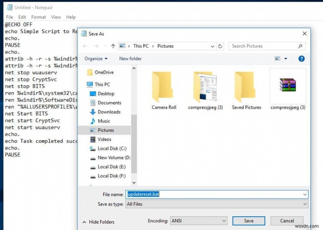Change view using the view icon
Image resolution: width=323 pixels, height=230 pixels.
click(277, 59)
